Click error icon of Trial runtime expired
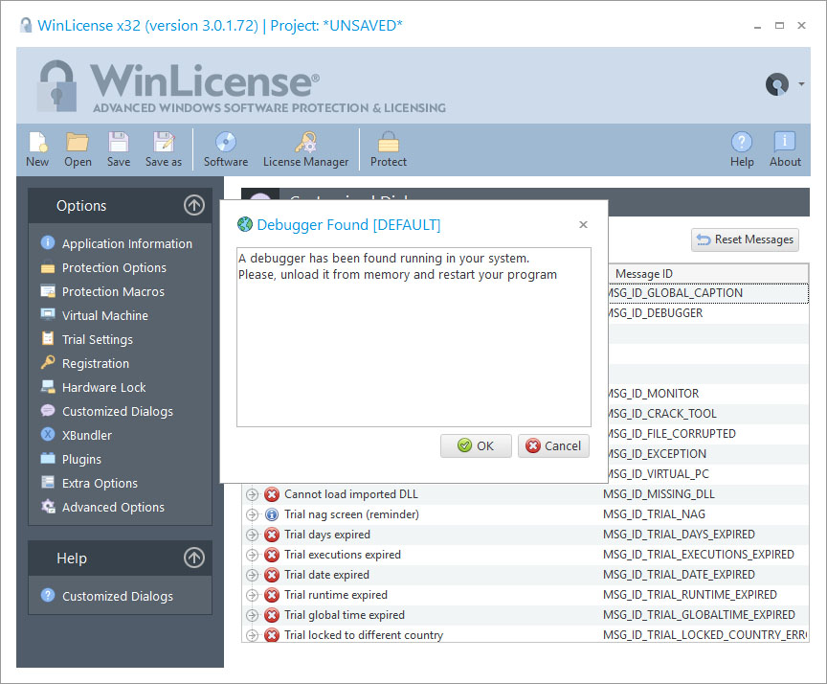The height and width of the screenshot is (684, 827). coord(272,595)
